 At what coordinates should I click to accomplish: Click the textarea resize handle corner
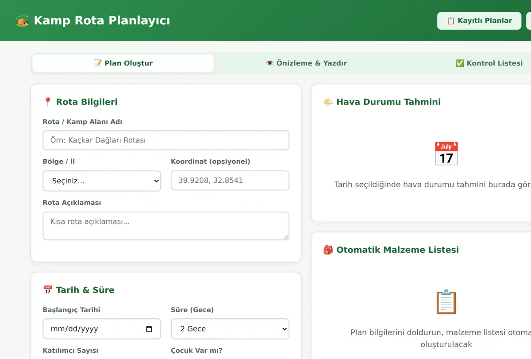point(286,237)
